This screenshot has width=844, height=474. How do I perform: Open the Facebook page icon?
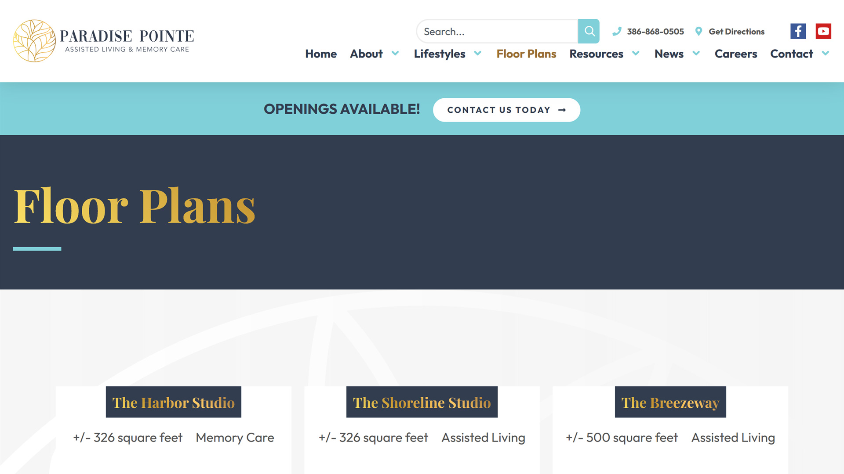coord(798,31)
